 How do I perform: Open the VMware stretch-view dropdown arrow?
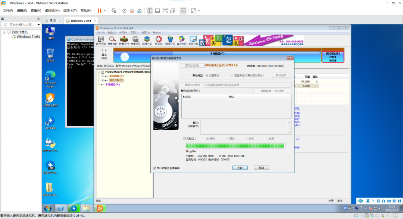point(199,11)
